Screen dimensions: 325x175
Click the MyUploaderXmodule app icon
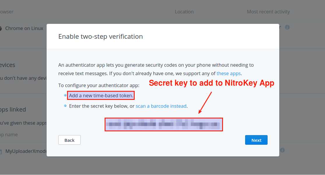(x=1, y=152)
